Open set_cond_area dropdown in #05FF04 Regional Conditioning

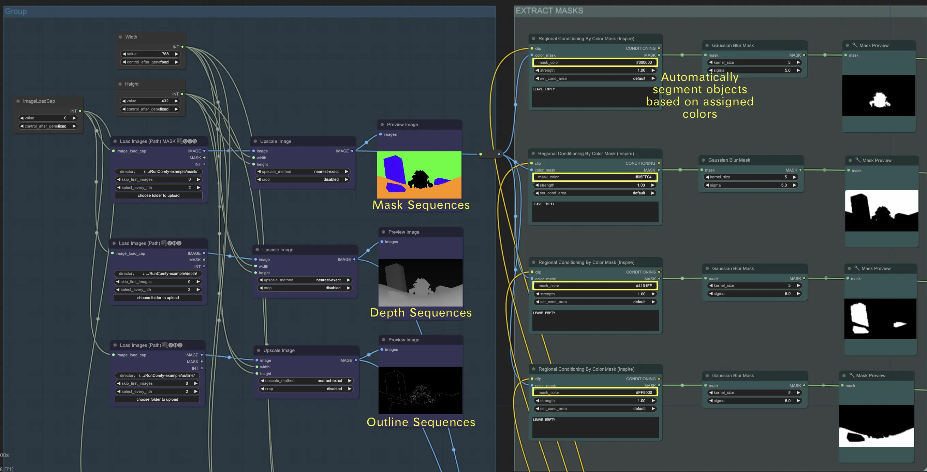(594, 193)
